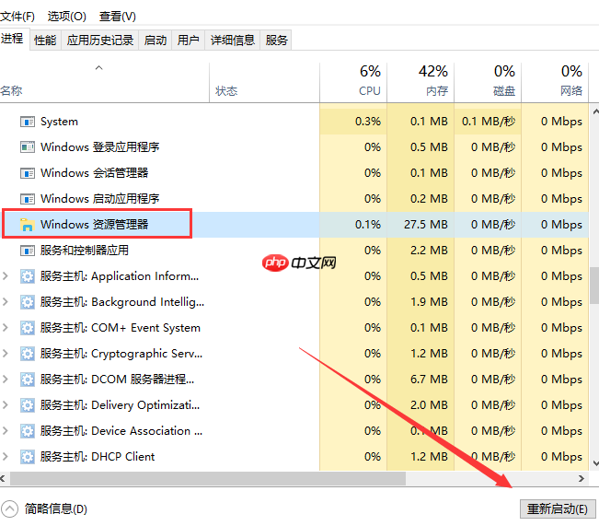
Task: Select the "服务和控制器应用" row
Action: 294,251
